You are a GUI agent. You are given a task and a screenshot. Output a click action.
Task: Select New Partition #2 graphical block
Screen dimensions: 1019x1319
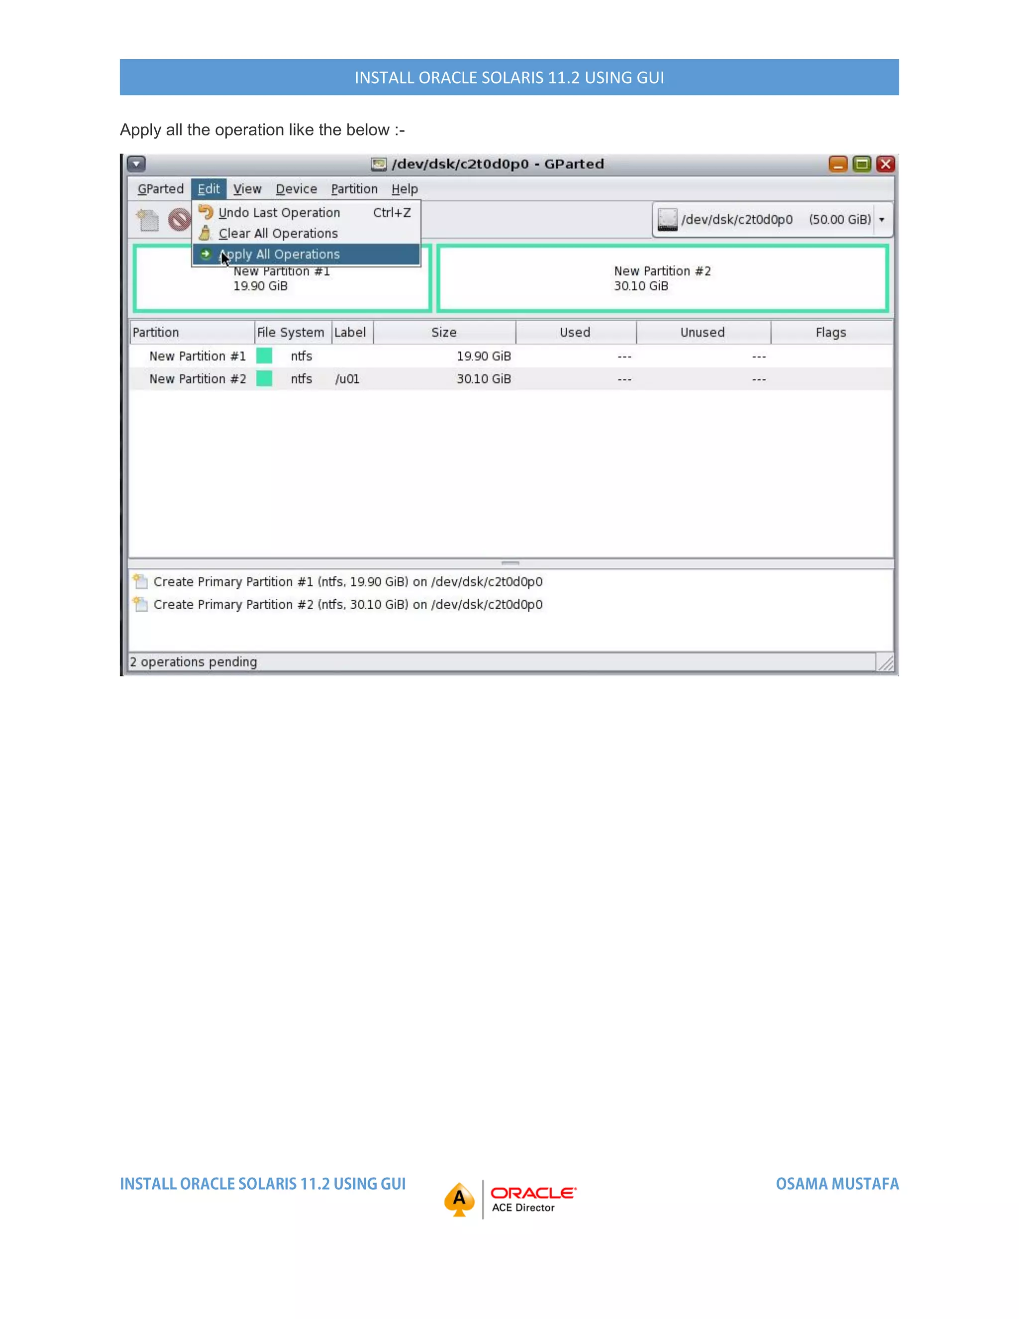pyautogui.click(x=663, y=278)
